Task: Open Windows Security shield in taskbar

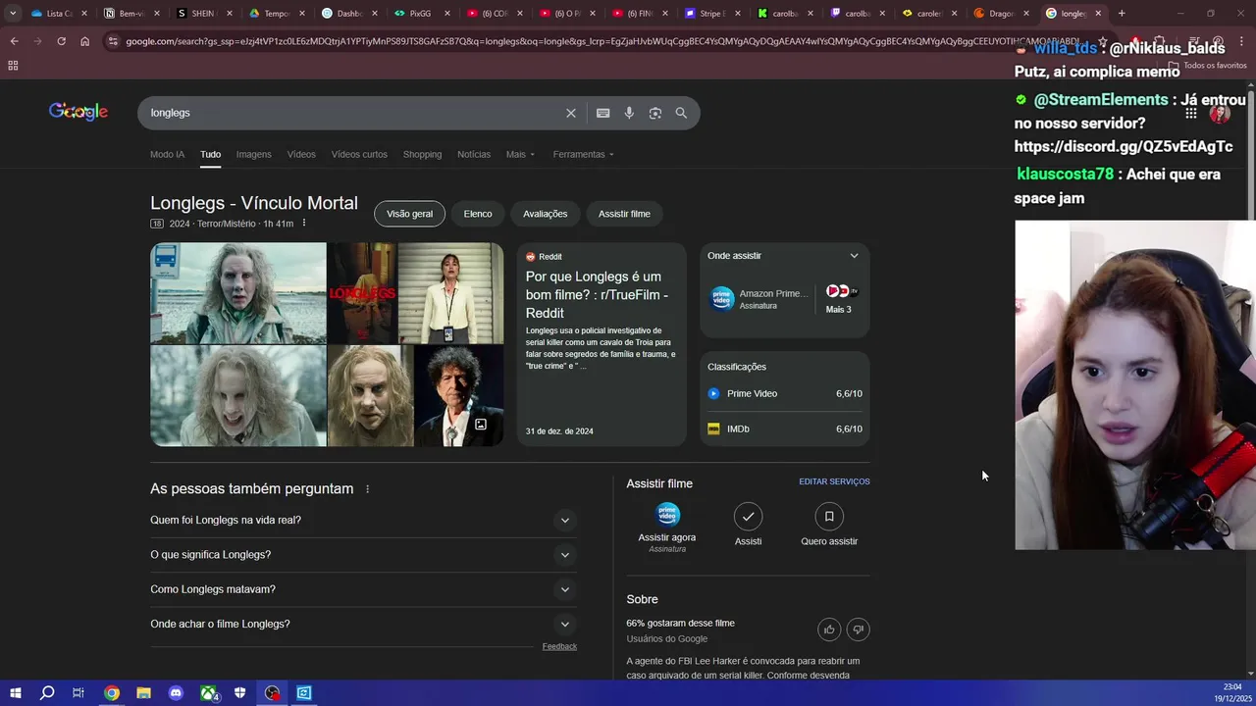Action: [x=240, y=693]
